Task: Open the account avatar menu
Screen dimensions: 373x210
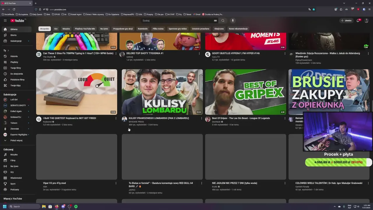Action: [x=367, y=20]
